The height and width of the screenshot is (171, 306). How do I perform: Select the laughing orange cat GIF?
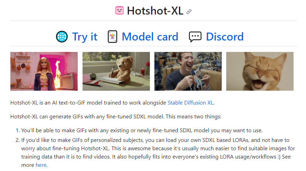[260, 71]
